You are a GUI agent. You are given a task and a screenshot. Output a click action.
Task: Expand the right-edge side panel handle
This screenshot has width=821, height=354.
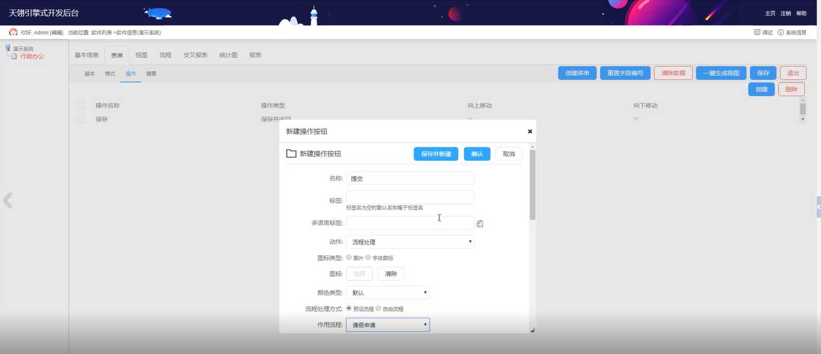(818, 206)
